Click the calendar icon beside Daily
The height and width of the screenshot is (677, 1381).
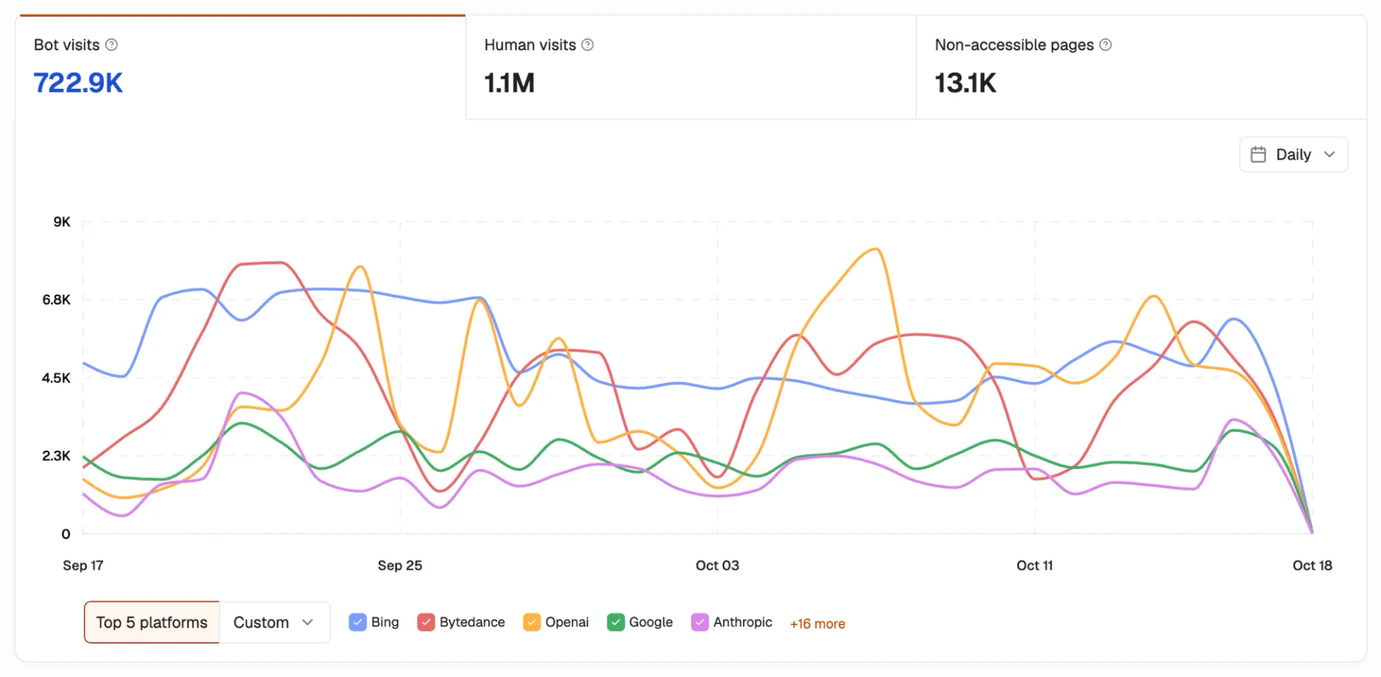(1258, 155)
